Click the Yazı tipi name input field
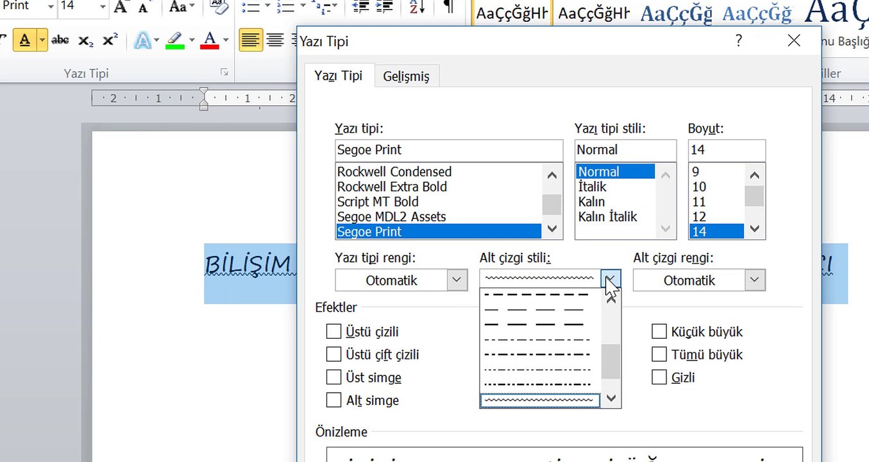Image resolution: width=869 pixels, height=462 pixels. point(449,150)
